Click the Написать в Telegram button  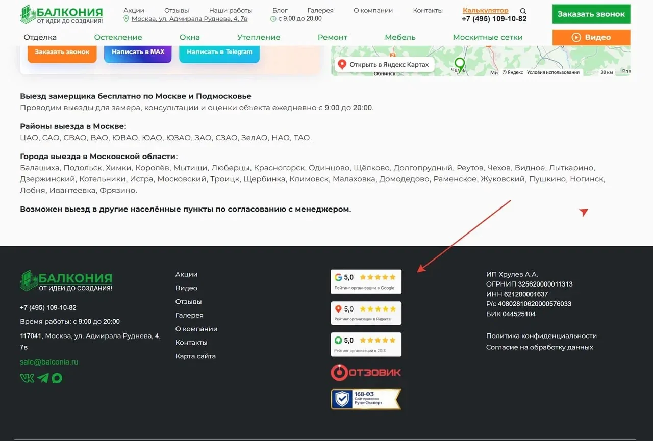pos(219,52)
